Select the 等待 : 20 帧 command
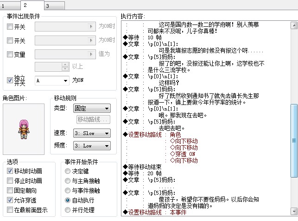The width and height of the screenshot is (298, 221). click(x=142, y=173)
